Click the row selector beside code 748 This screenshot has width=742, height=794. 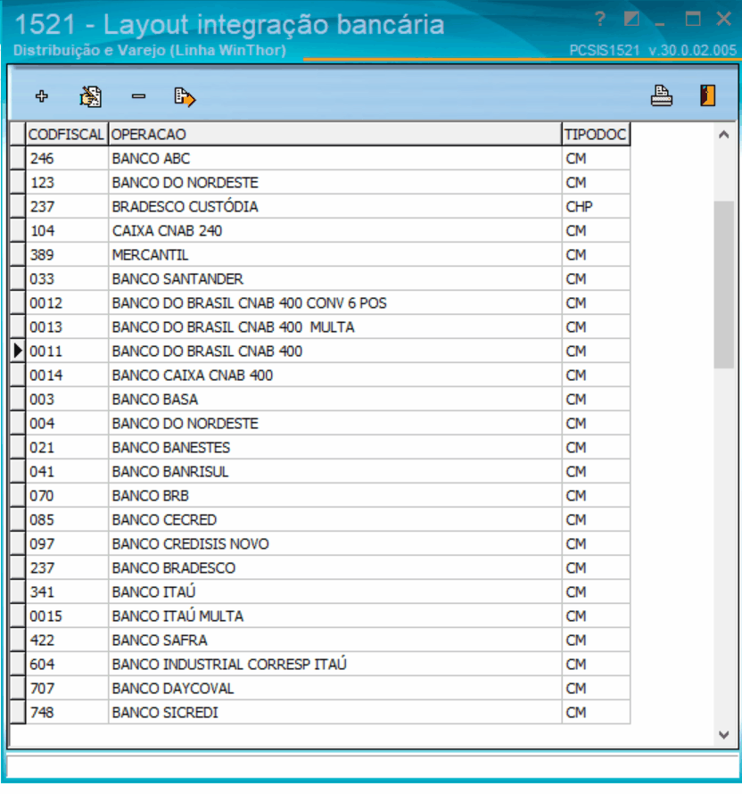[18, 711]
